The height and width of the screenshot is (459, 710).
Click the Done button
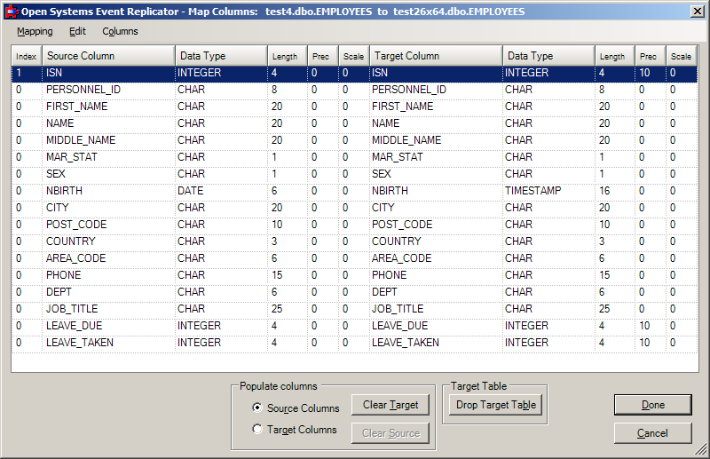[x=653, y=405]
